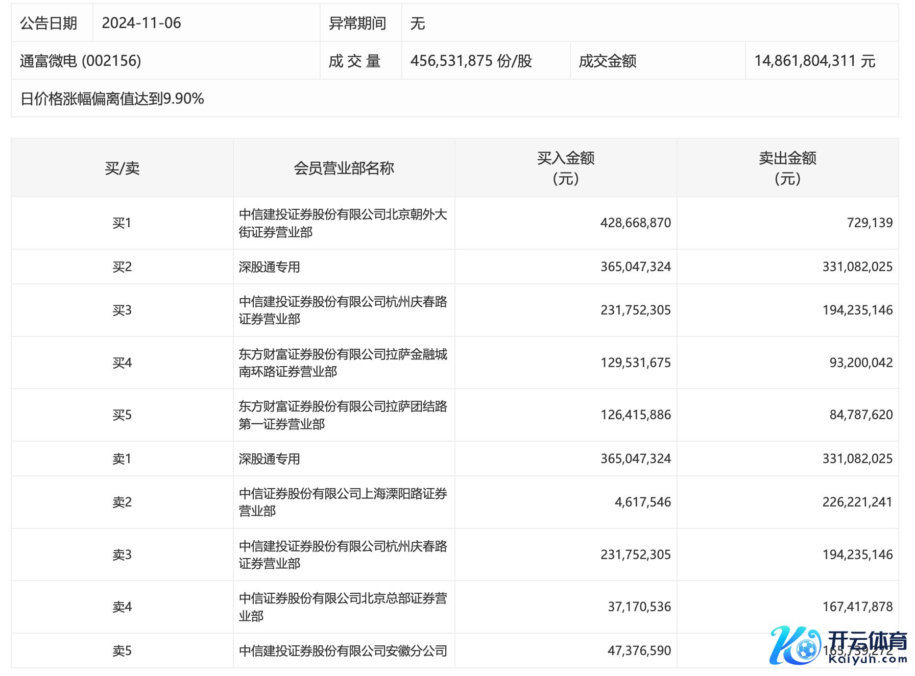Select the 卖1 row label
The image size is (915, 676).
(x=122, y=459)
